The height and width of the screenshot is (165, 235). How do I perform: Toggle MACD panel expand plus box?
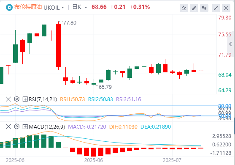[x=25, y=126]
